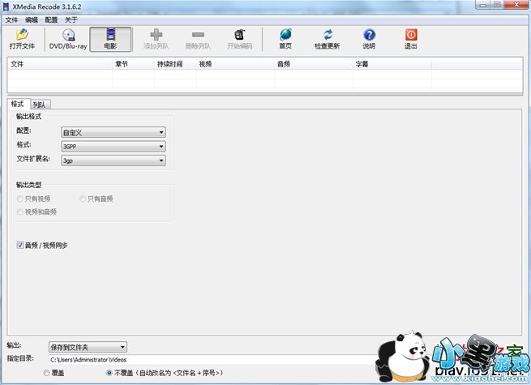This screenshot has width=531, height=385.
Task: Open the 文件 menu
Action: point(11,20)
